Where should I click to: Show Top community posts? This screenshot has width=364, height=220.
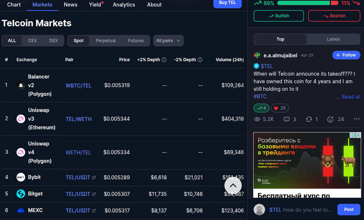click(280, 39)
